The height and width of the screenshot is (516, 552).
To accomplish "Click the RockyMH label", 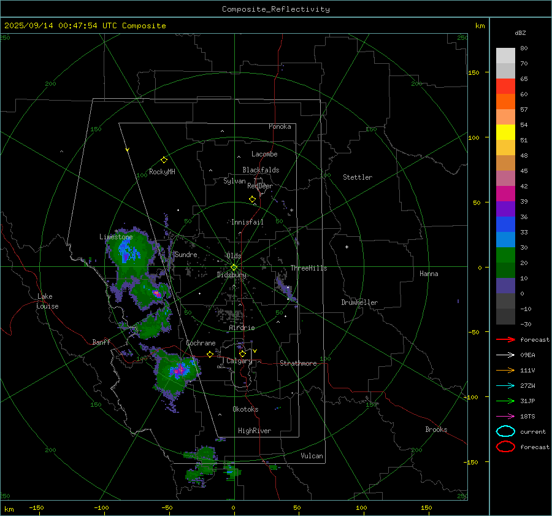I will coord(162,172).
